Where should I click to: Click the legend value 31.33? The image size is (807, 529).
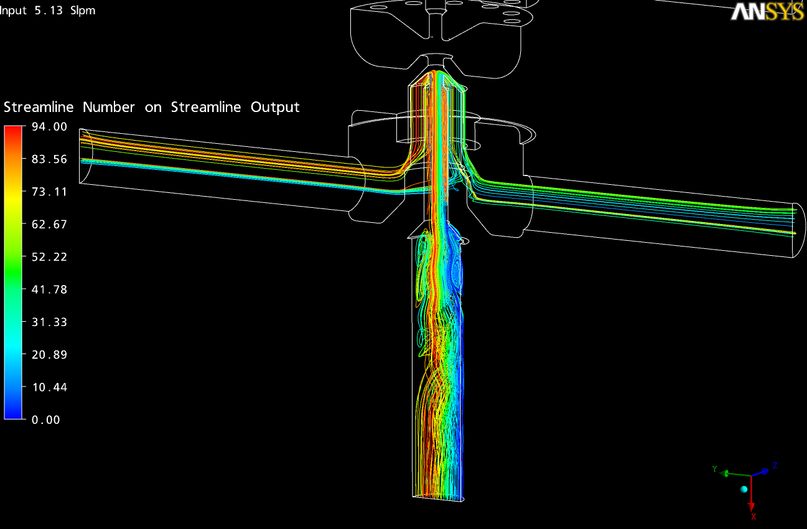(x=49, y=322)
